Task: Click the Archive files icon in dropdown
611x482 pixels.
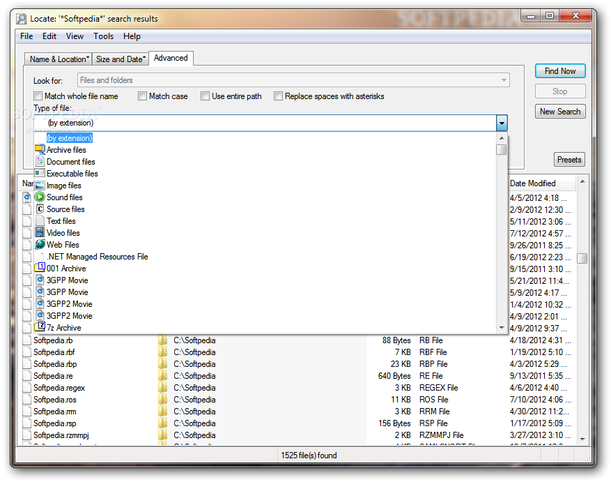Action: pos(40,149)
